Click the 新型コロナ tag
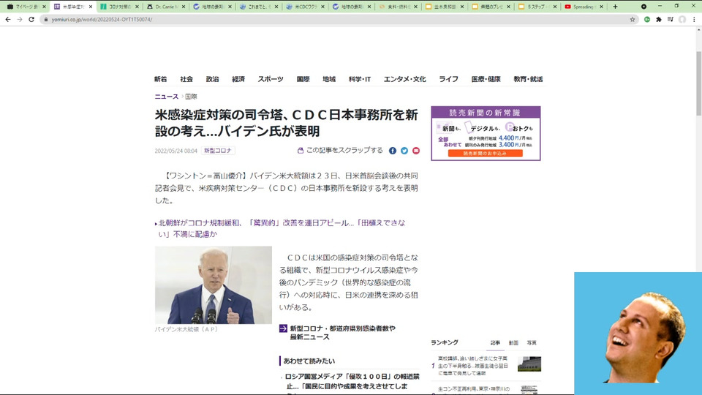This screenshot has height=395, width=702. pyautogui.click(x=218, y=151)
